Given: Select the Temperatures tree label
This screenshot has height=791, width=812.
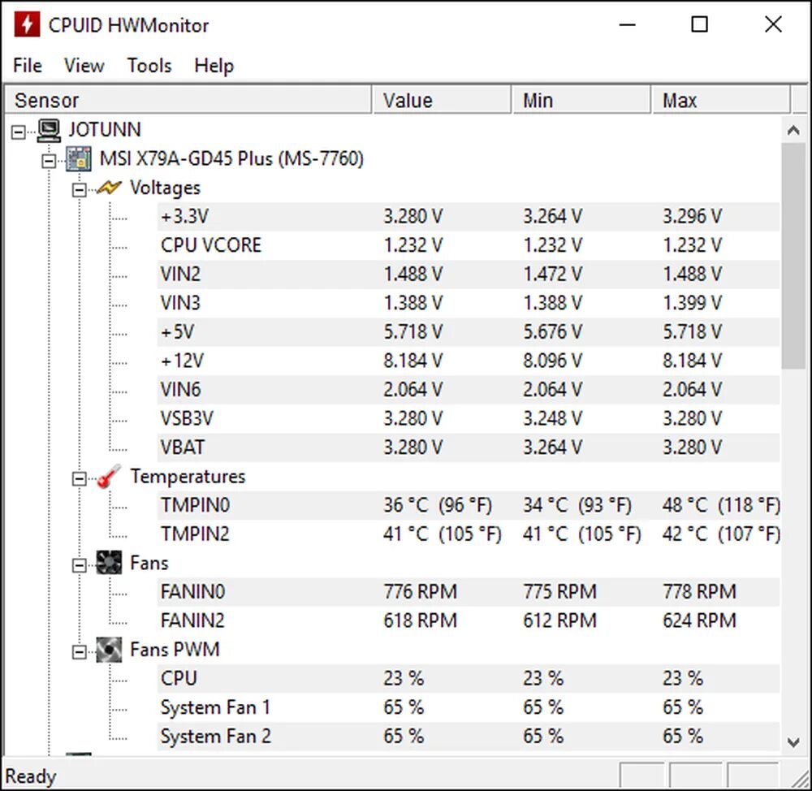Looking at the screenshot, I should pyautogui.click(x=188, y=476).
